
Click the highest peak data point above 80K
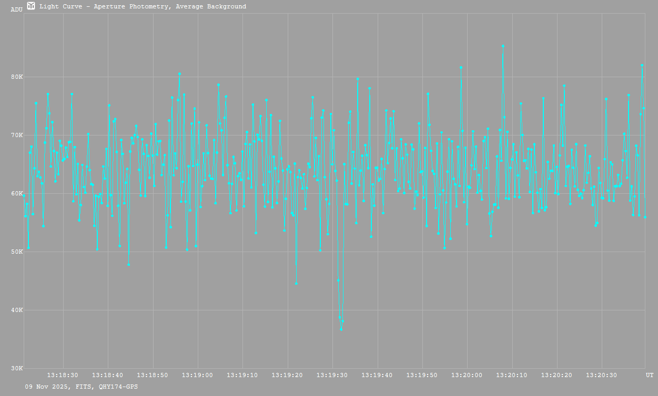coord(503,46)
